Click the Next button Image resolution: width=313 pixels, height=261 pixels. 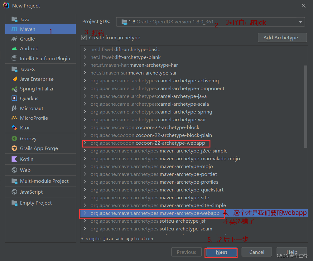click(x=221, y=252)
